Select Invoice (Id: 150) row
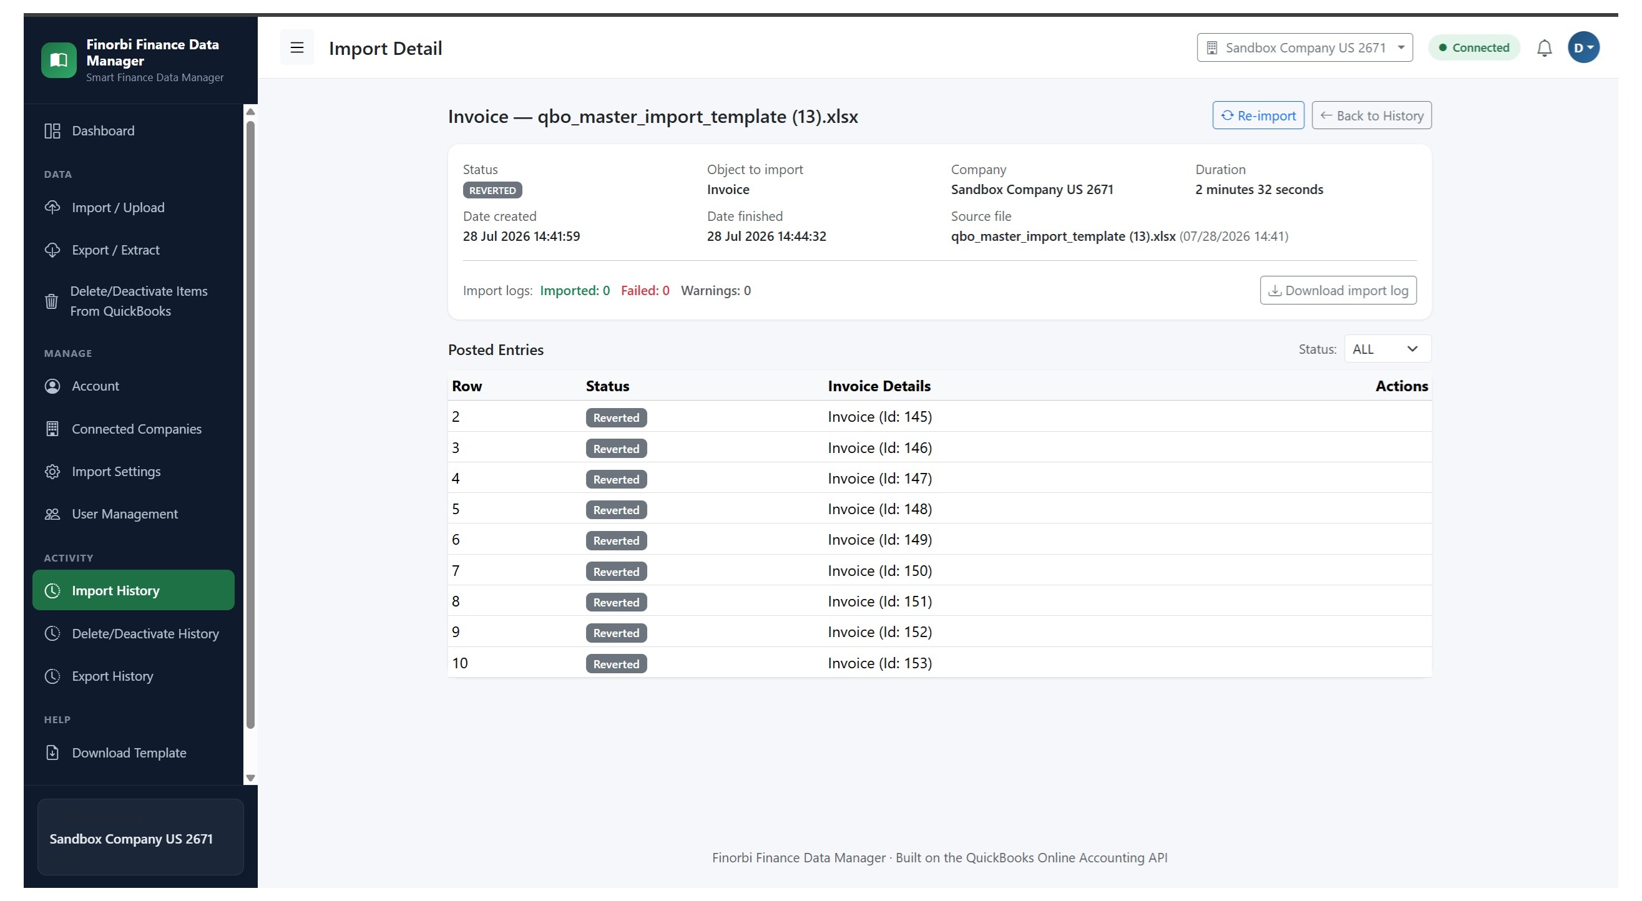This screenshot has width=1642, height=901. (x=939, y=571)
